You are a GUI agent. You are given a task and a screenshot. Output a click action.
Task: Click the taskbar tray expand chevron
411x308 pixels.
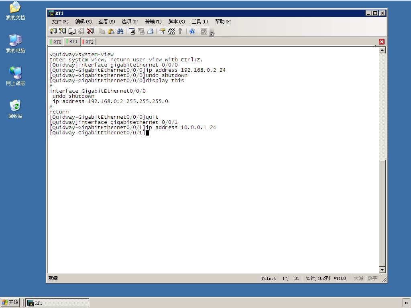click(406, 303)
